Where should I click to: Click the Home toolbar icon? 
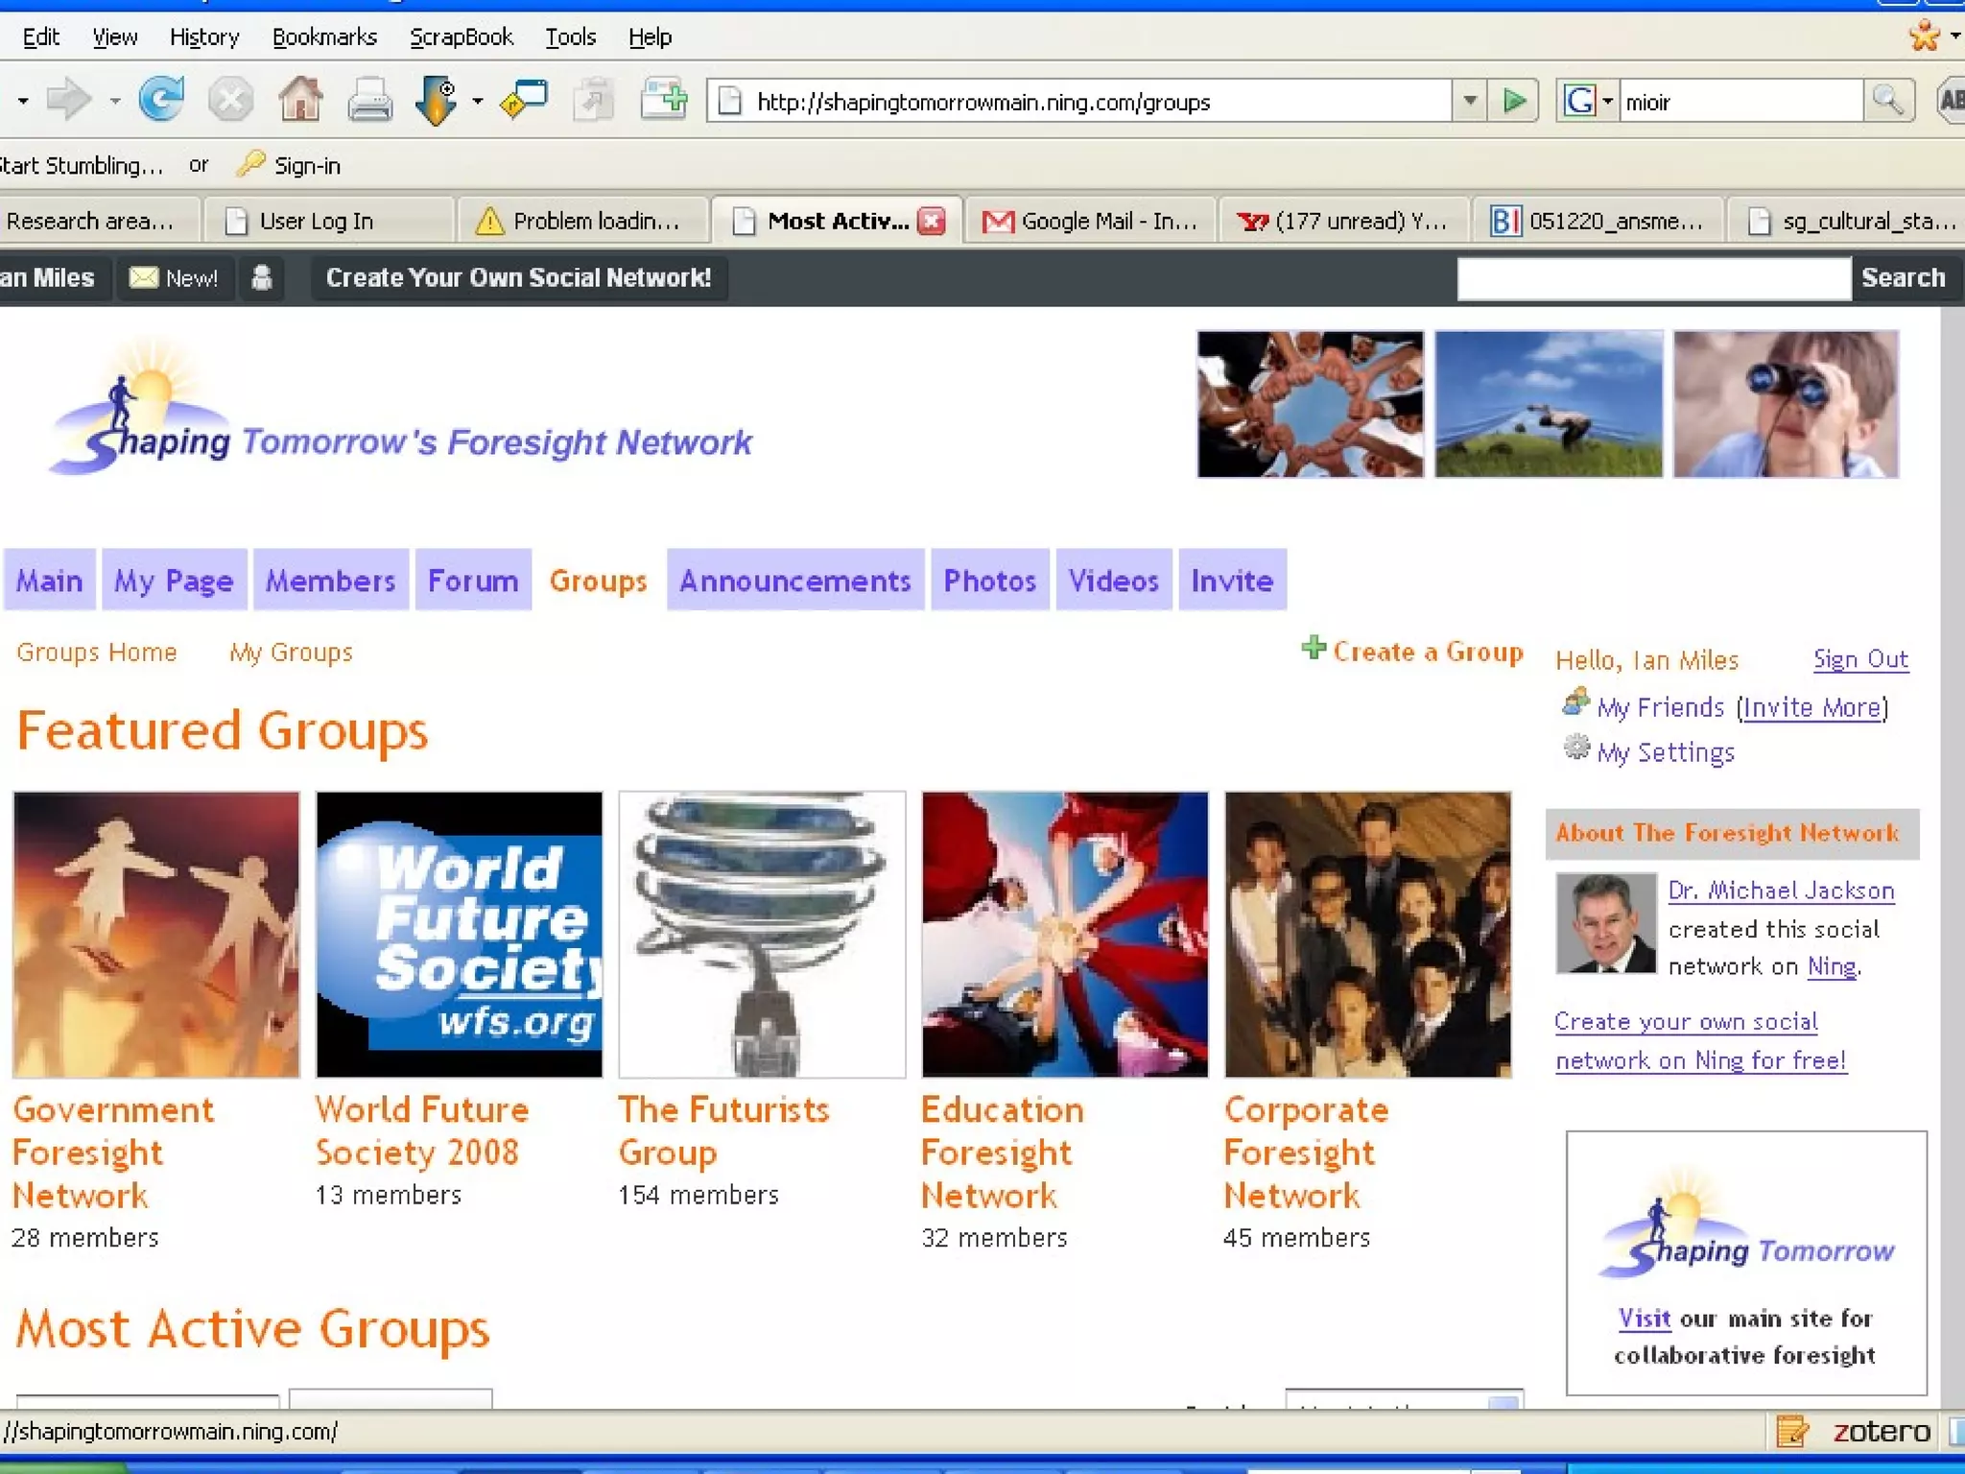click(300, 100)
